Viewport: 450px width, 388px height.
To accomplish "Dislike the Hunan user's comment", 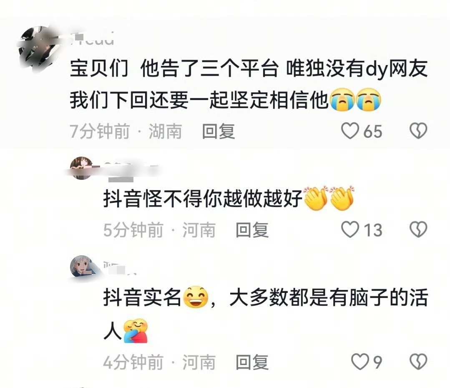I will click(418, 131).
